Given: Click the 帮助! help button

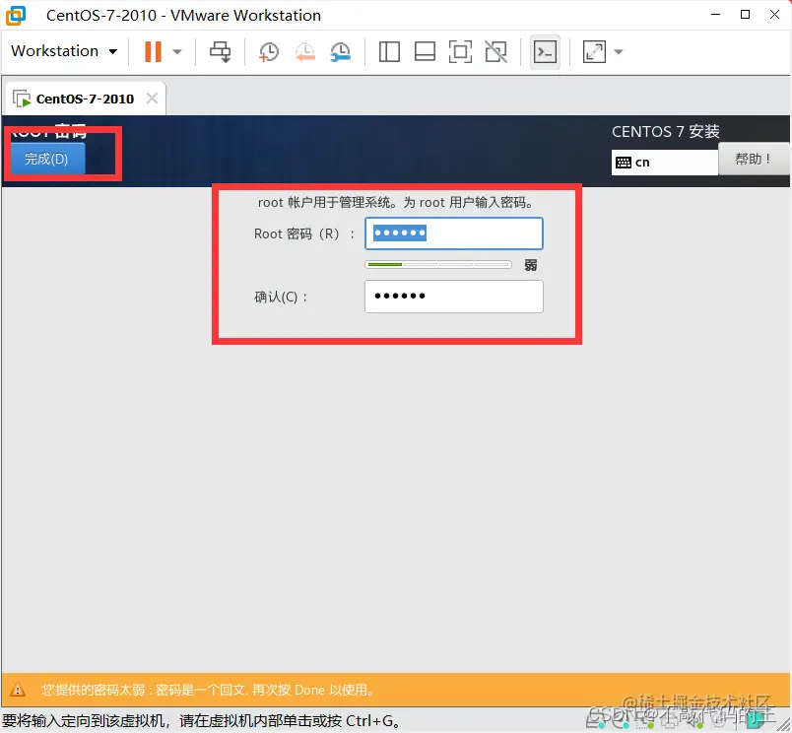Looking at the screenshot, I should coord(754,160).
